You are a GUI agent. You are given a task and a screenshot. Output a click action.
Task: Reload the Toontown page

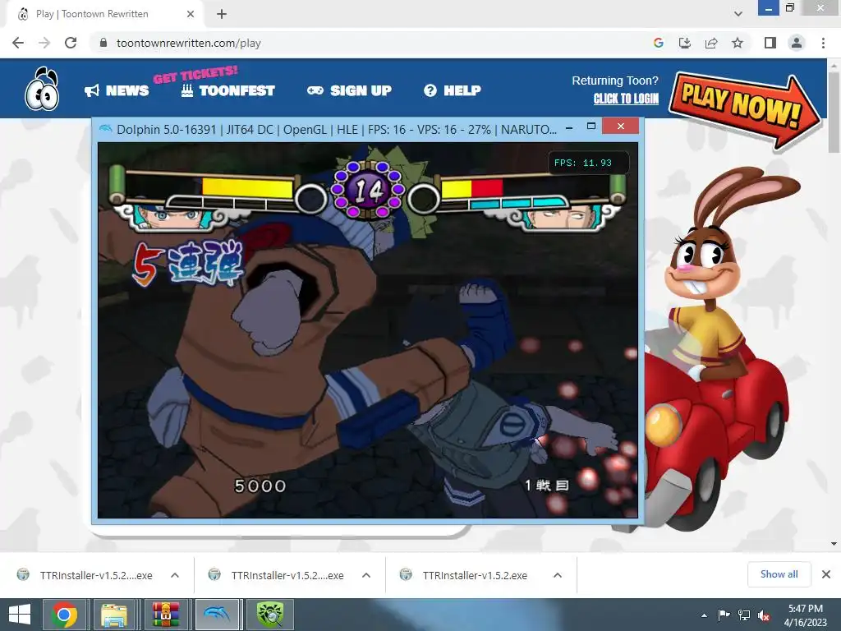(71, 43)
